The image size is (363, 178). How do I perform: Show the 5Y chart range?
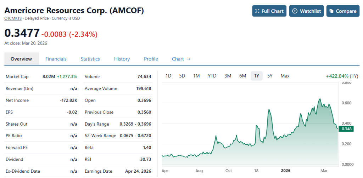click(x=270, y=76)
